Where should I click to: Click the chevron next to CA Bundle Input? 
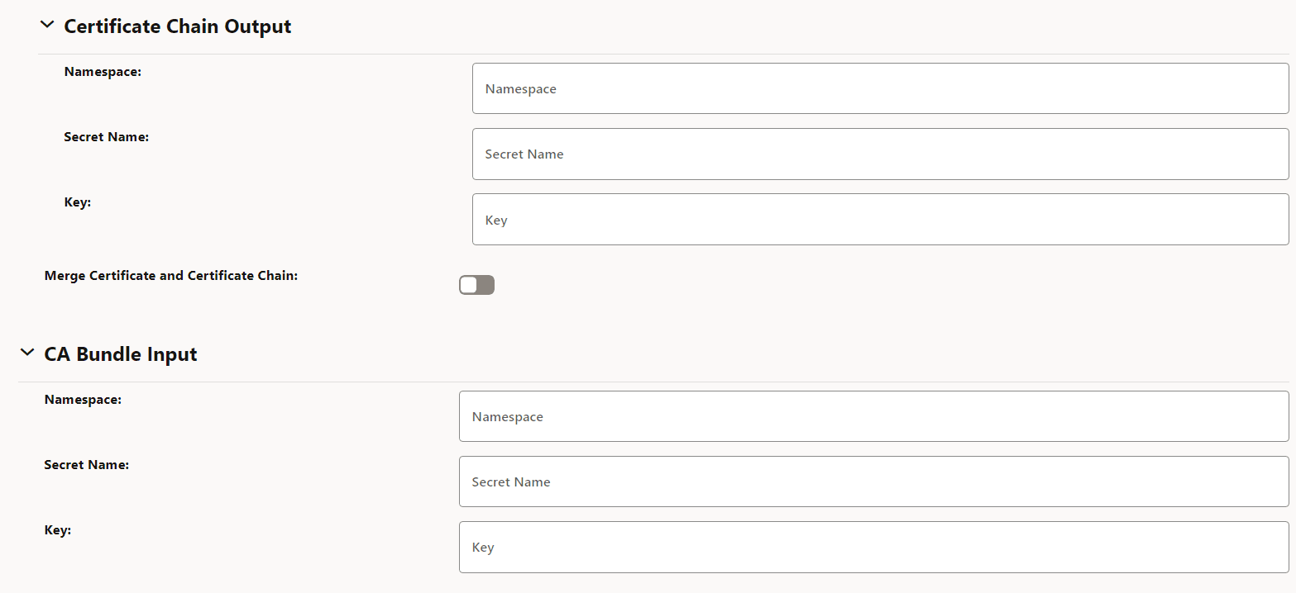pos(26,353)
